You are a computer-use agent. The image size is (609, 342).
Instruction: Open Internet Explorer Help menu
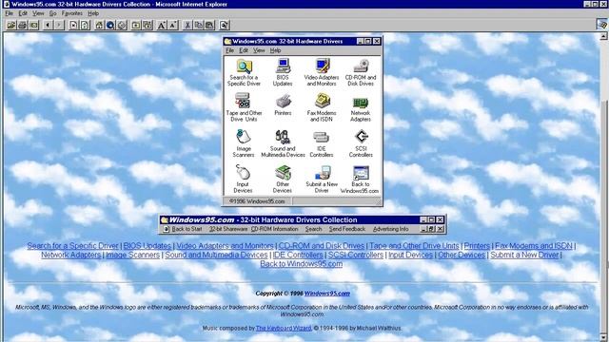pyautogui.click(x=93, y=13)
